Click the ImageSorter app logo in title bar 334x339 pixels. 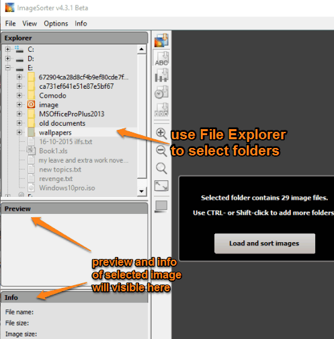[10, 7]
